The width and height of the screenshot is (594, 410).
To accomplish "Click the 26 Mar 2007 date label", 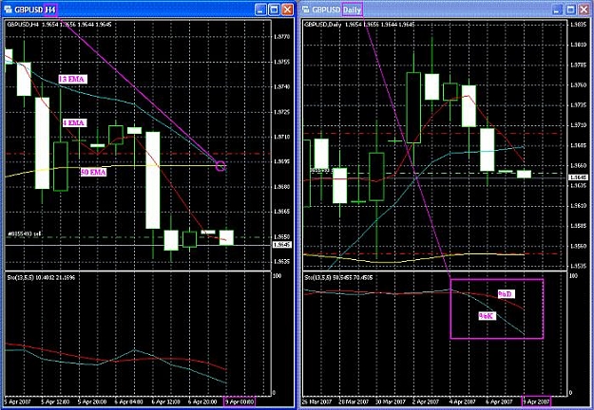I will [x=316, y=401].
